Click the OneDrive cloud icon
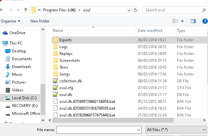The width and height of the screenshot is (208, 136). (x=5, y=33)
